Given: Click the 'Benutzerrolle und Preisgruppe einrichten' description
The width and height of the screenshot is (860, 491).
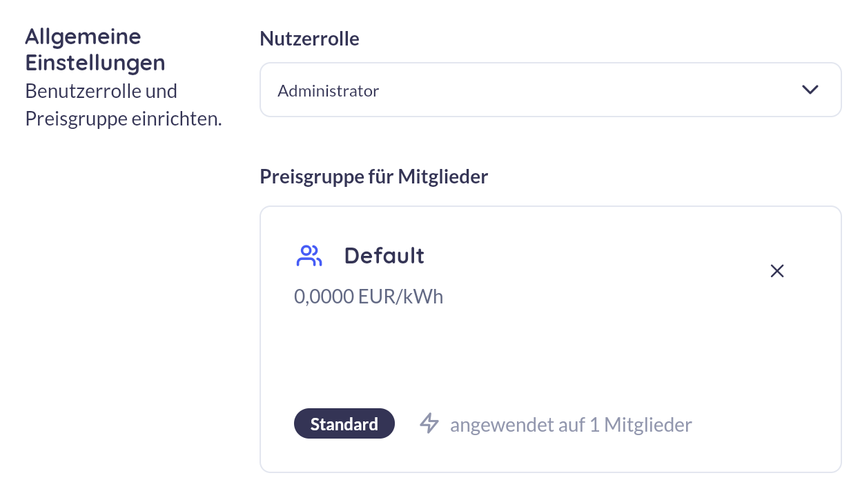Looking at the screenshot, I should (x=124, y=105).
